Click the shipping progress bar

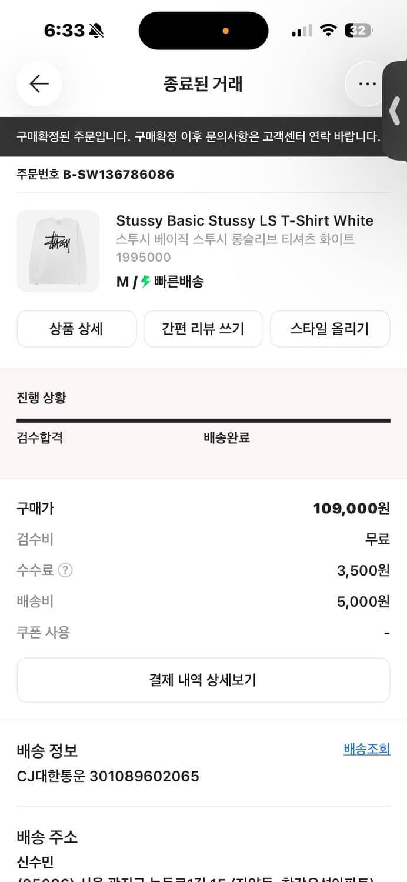coord(203,420)
